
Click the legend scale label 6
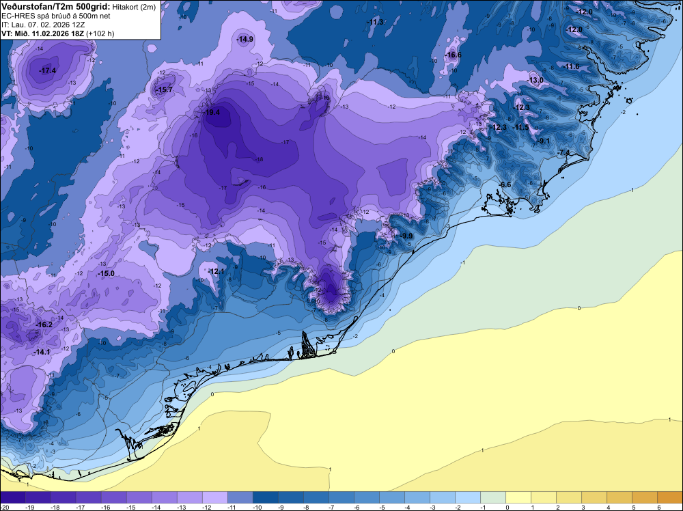(x=658, y=507)
